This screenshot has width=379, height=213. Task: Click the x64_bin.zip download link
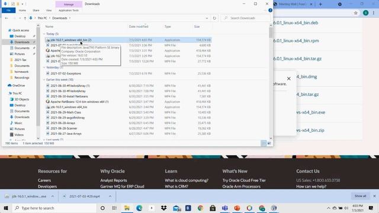(310, 130)
